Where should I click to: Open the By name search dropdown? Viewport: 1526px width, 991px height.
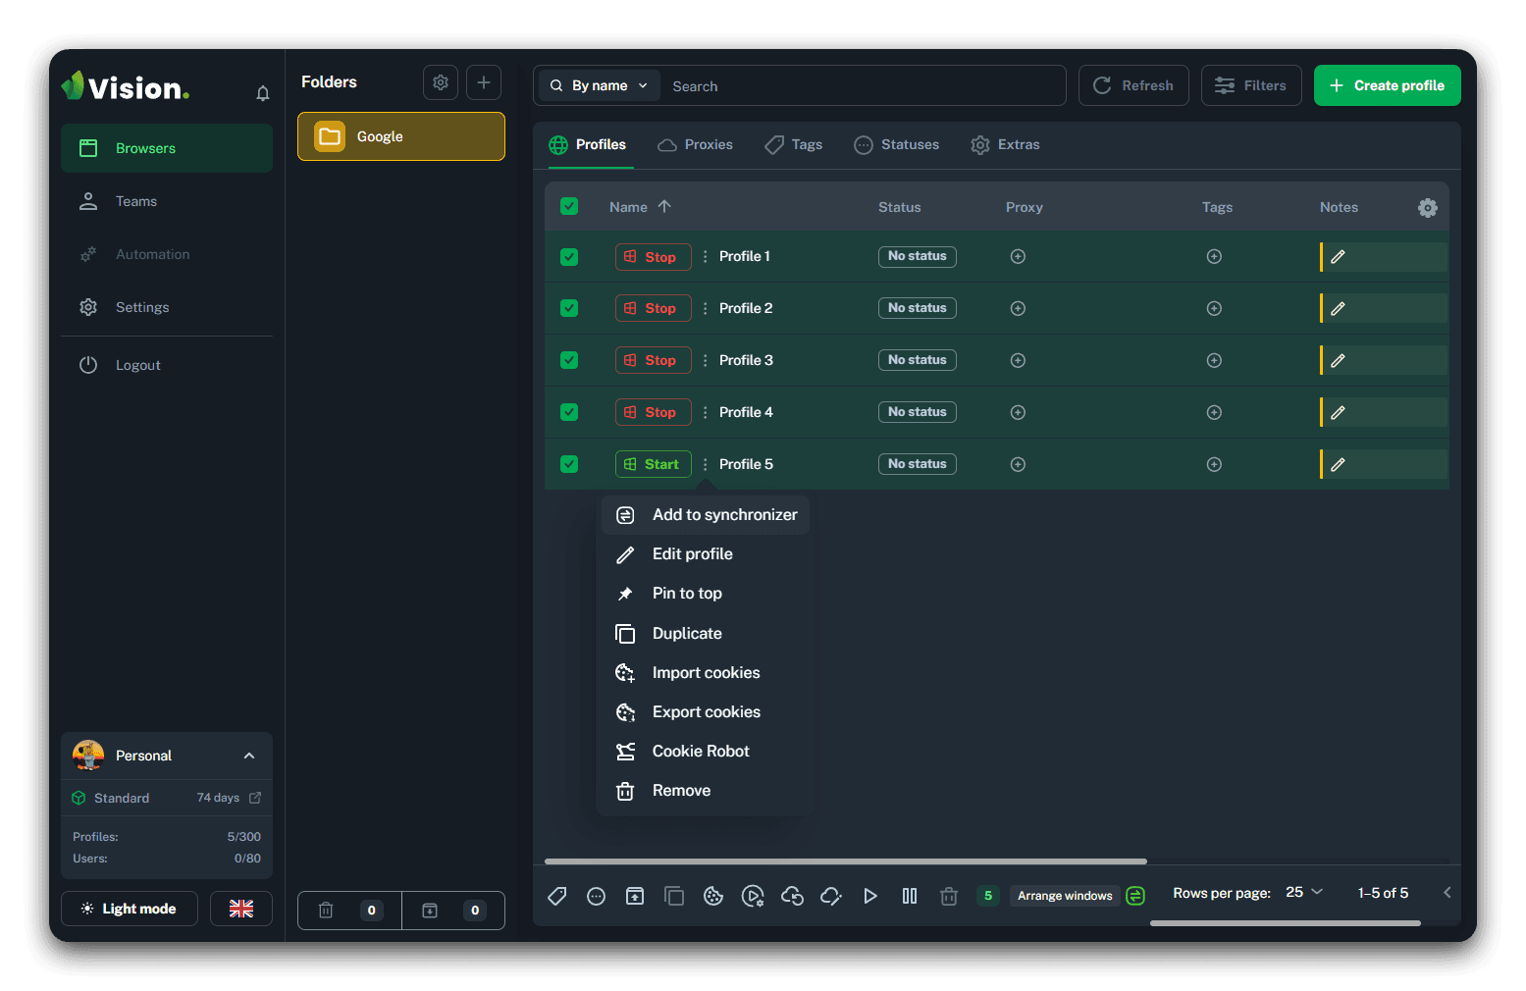point(600,86)
